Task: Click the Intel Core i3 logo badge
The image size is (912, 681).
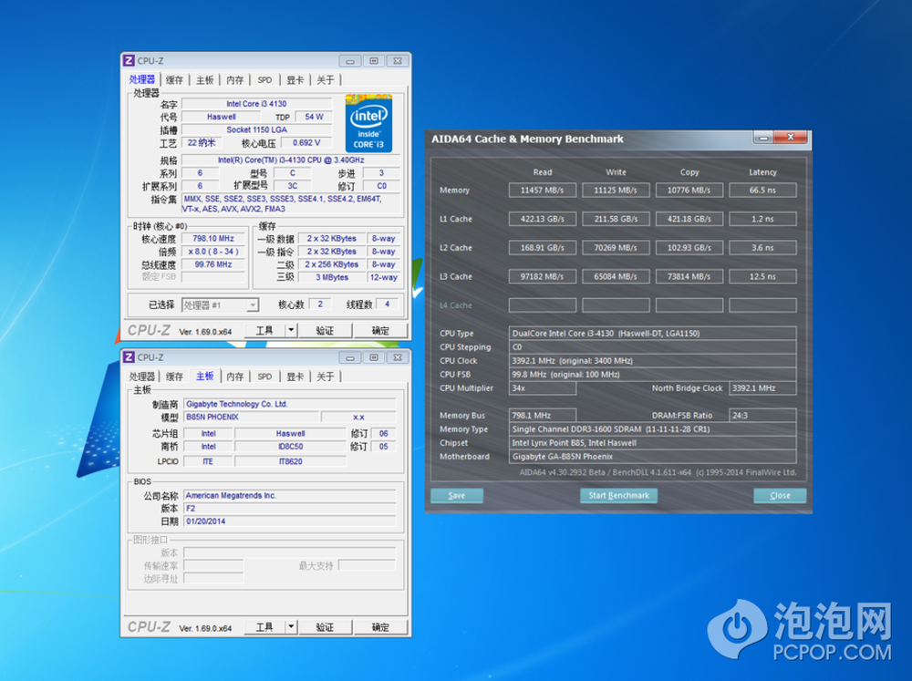Action: pos(368,123)
